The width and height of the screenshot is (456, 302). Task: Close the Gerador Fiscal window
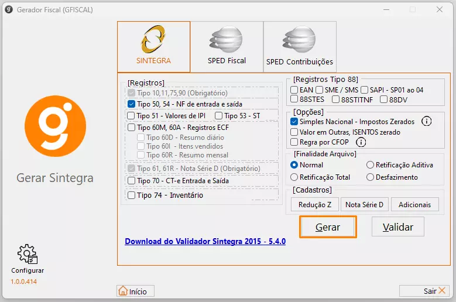point(440,9)
